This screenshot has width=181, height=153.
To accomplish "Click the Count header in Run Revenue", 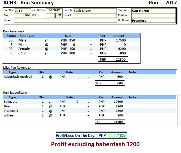I will click(12, 36).
